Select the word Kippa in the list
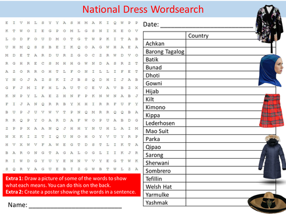286x215 pixels. click(153, 115)
